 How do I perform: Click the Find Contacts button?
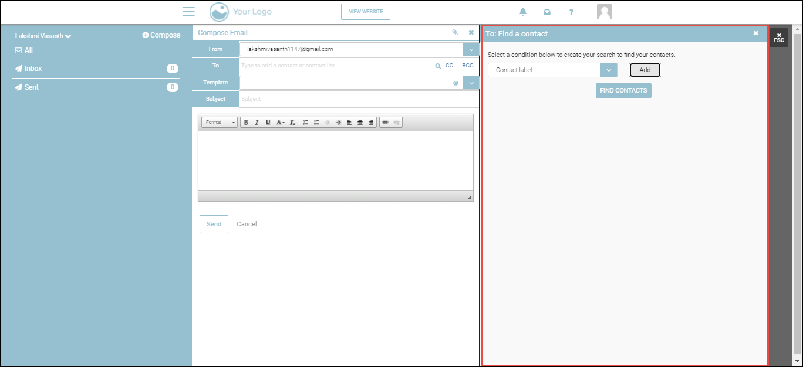pyautogui.click(x=623, y=91)
